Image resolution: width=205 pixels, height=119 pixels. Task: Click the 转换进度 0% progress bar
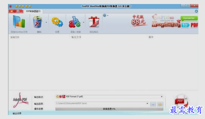coord(109,109)
